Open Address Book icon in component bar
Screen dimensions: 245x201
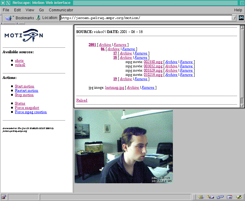pos(229,197)
